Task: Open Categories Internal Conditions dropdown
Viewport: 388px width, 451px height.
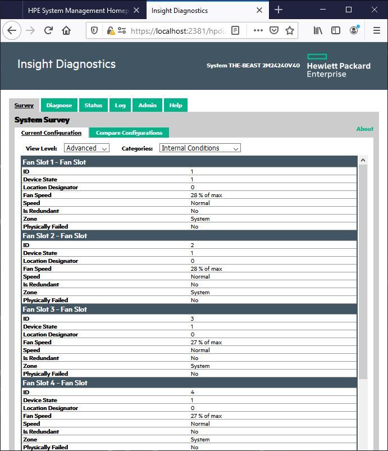Action: (x=200, y=148)
